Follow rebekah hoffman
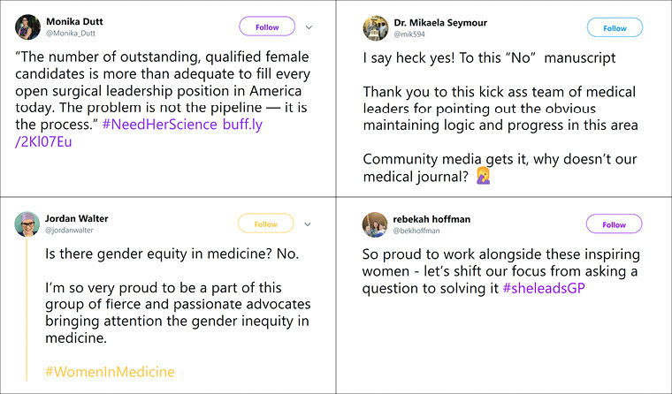 click(x=615, y=224)
